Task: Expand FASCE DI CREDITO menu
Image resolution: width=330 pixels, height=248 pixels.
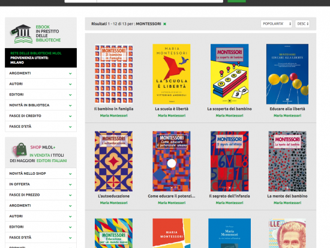Action: (x=41, y=116)
